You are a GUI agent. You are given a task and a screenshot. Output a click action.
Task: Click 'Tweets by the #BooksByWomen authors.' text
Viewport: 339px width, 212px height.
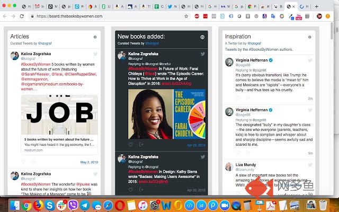[x=259, y=49]
